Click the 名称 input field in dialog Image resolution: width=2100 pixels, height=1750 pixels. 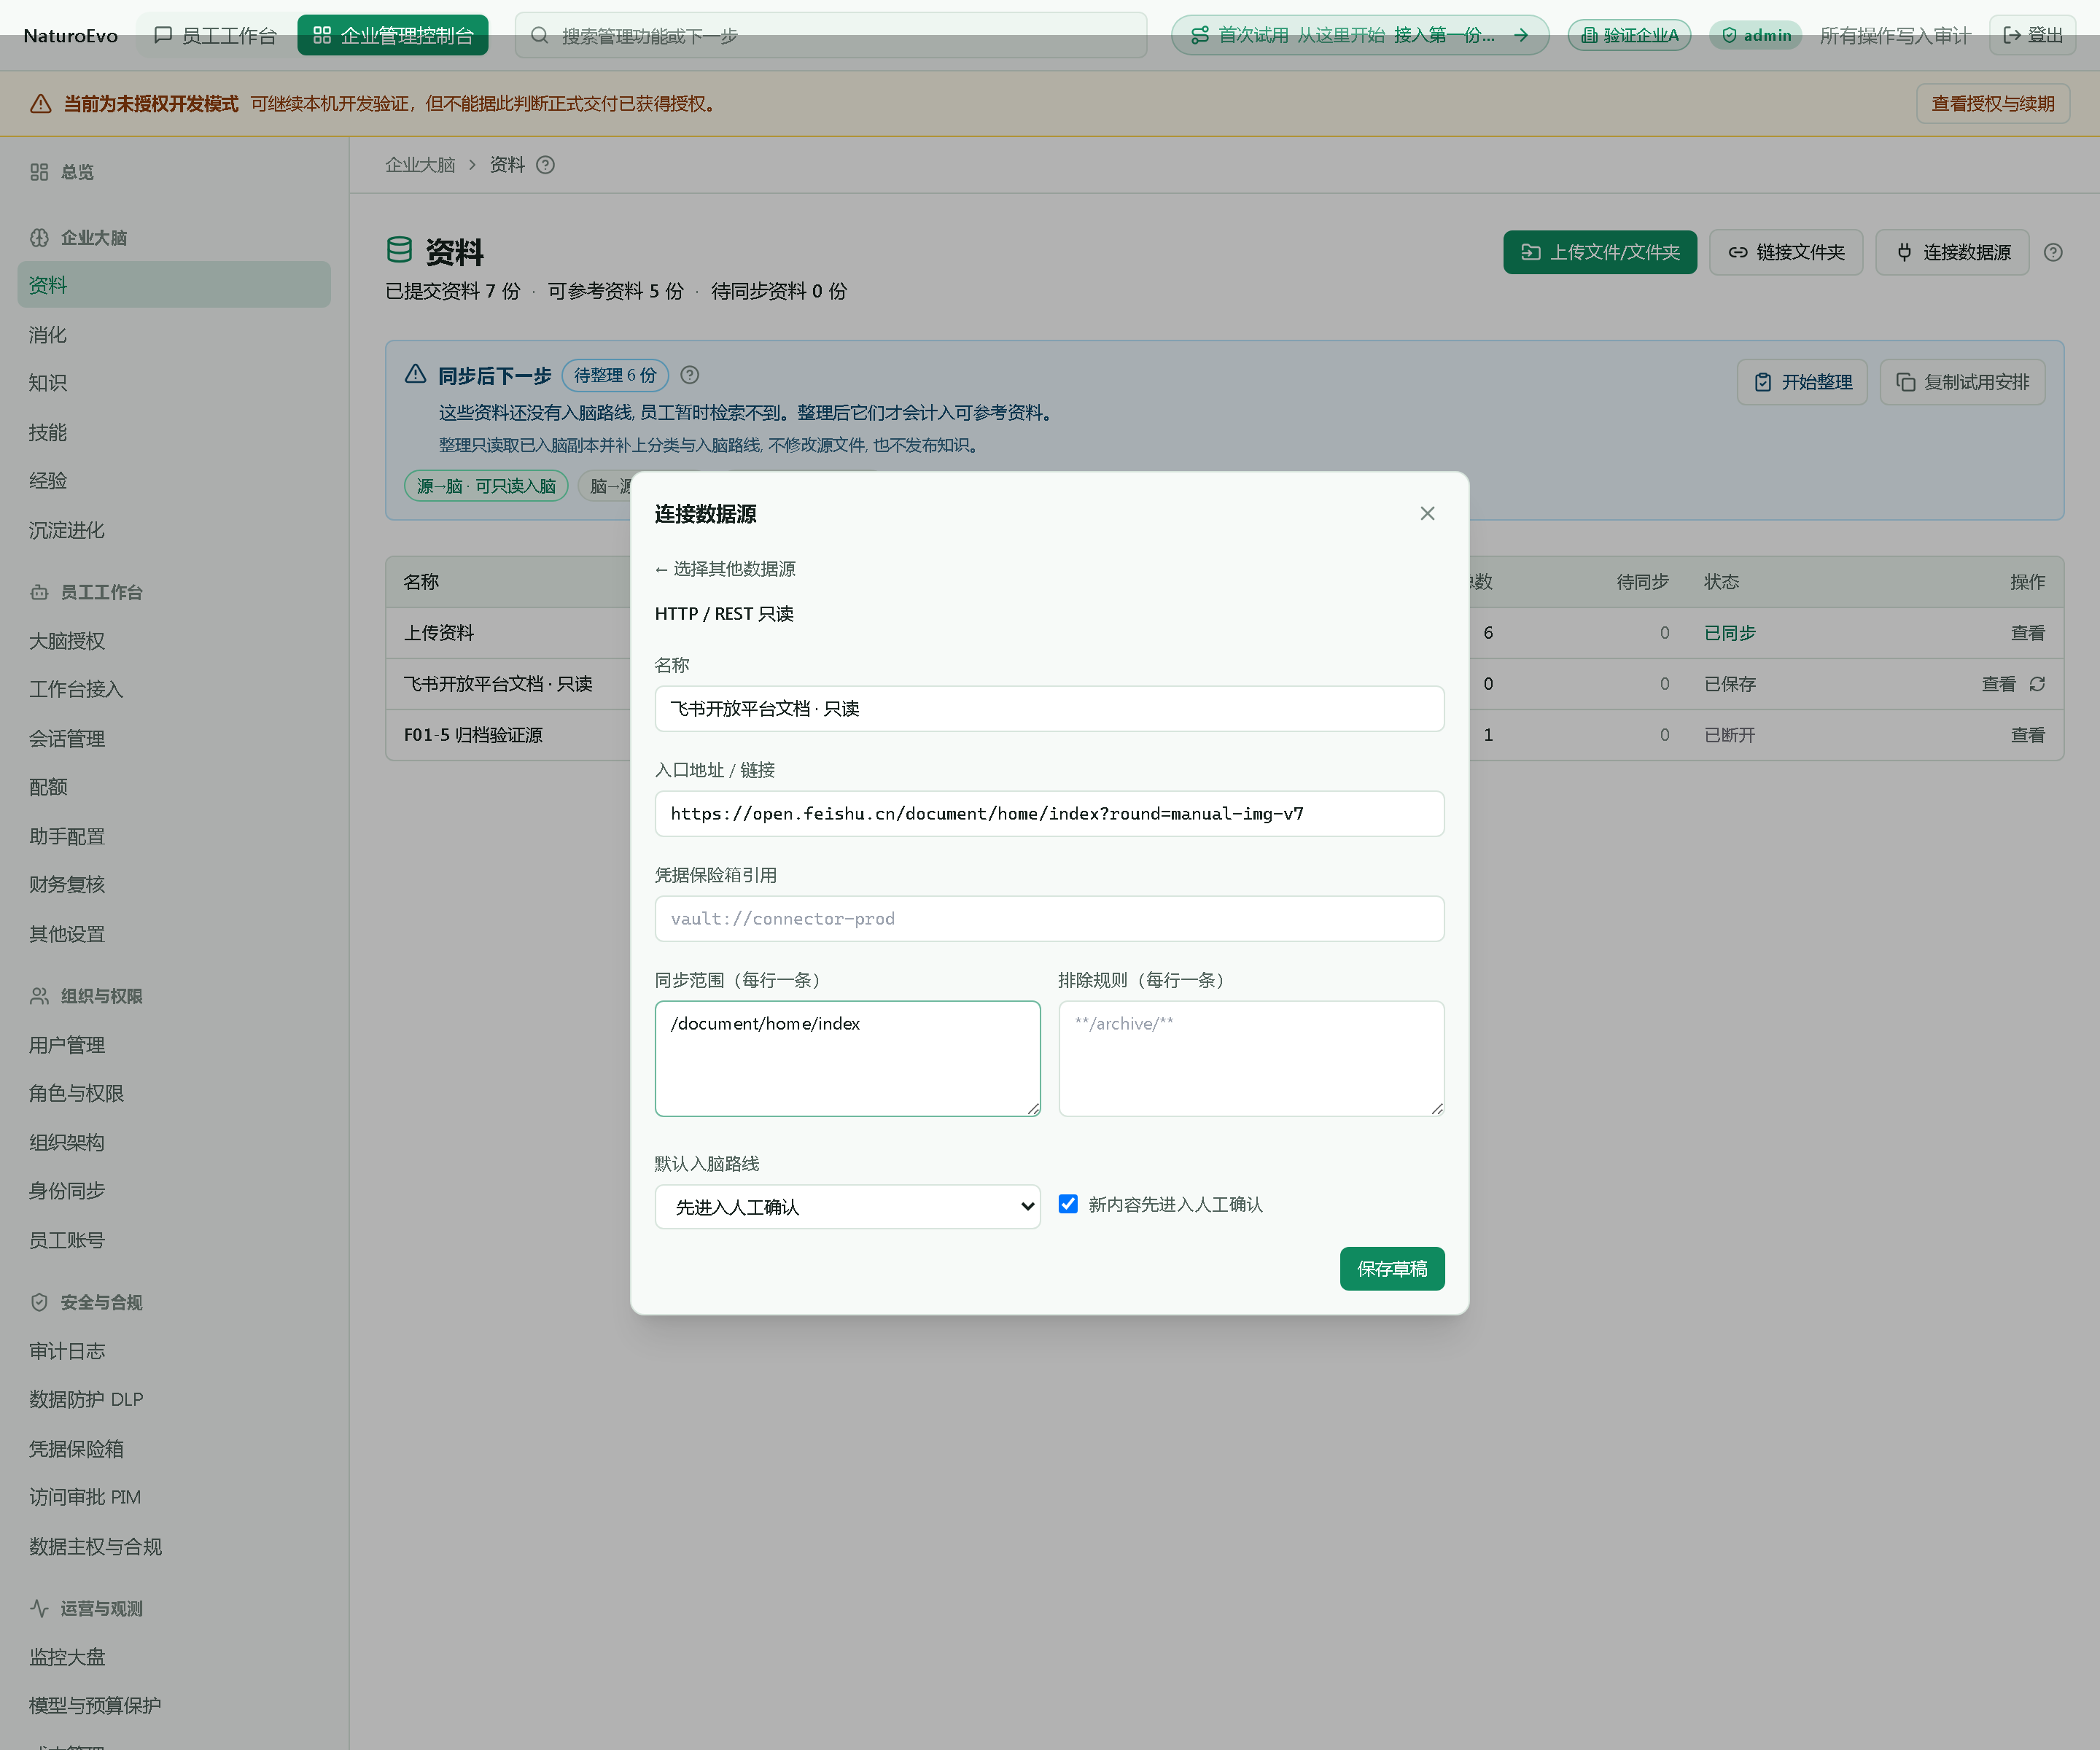point(1049,708)
